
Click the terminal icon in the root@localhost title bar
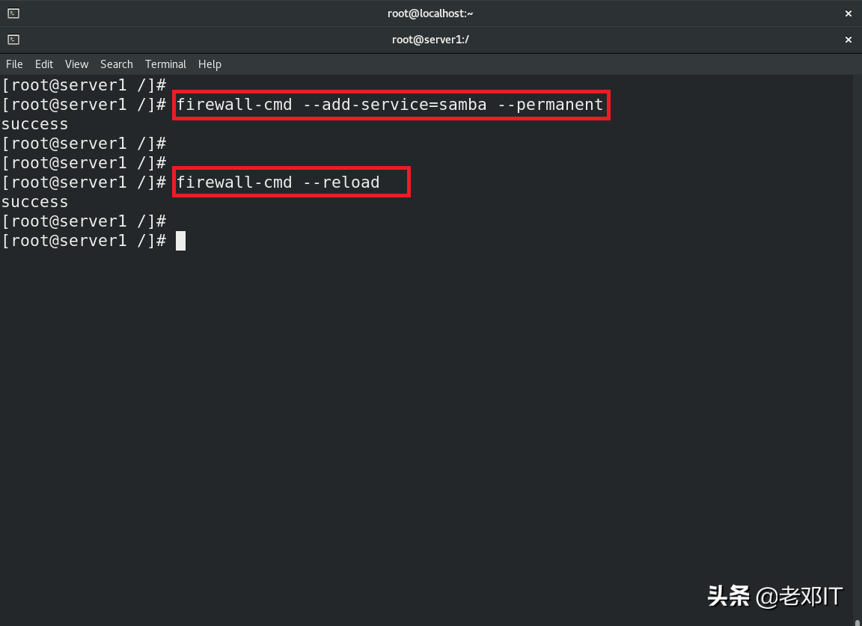point(13,13)
